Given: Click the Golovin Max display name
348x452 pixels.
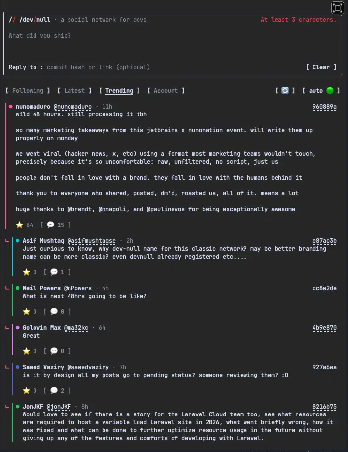Looking at the screenshot, I should pos(41,328).
